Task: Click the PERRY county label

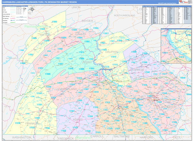Action: 87,62
